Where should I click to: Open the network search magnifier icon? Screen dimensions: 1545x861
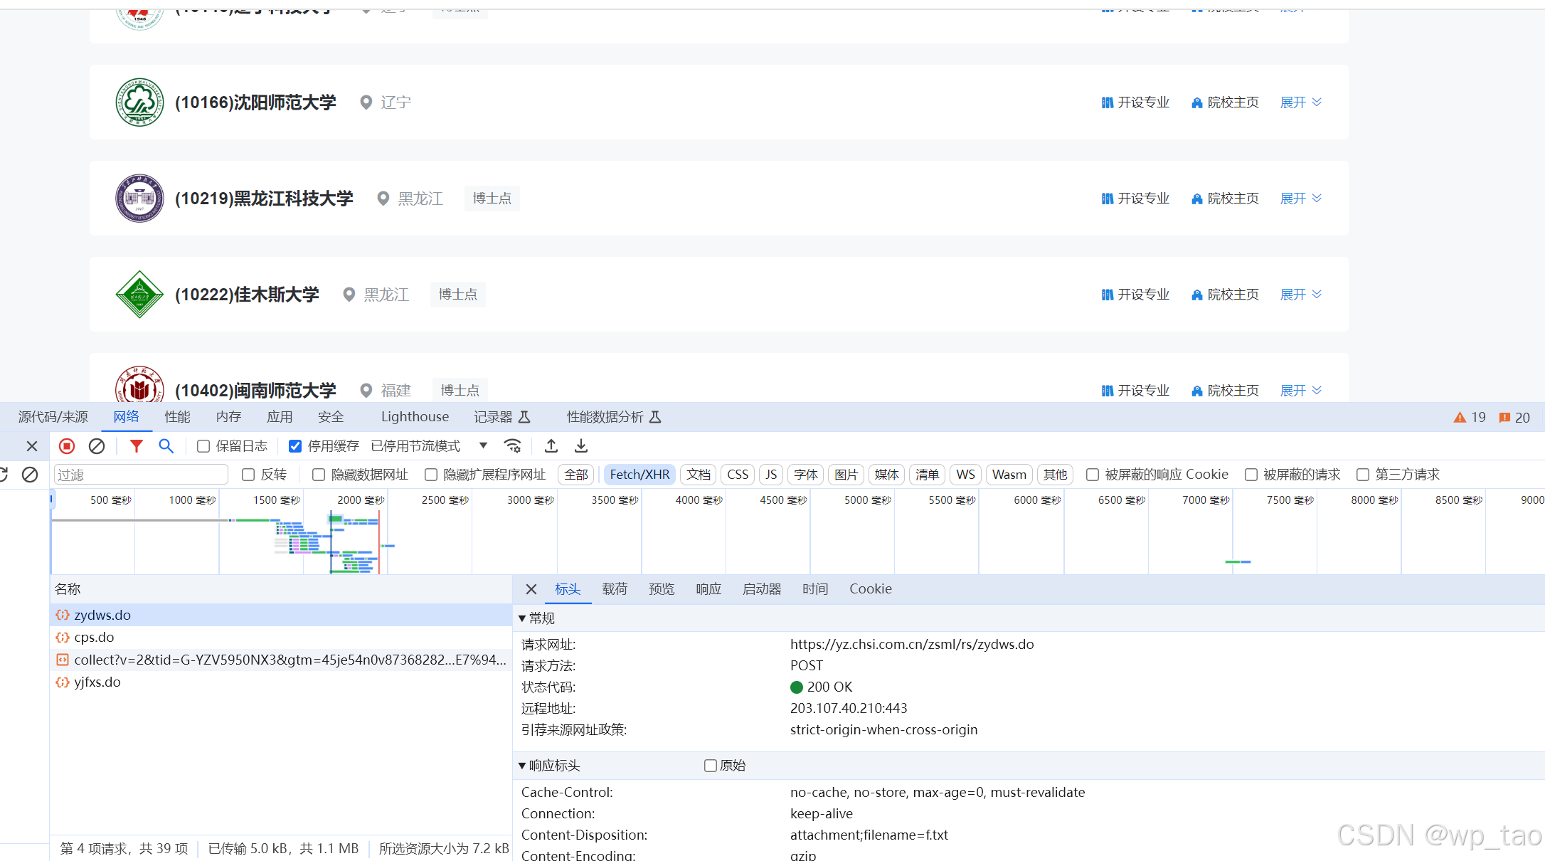pos(166,446)
